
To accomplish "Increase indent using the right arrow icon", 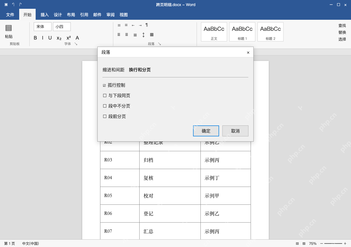I will coord(140,25).
